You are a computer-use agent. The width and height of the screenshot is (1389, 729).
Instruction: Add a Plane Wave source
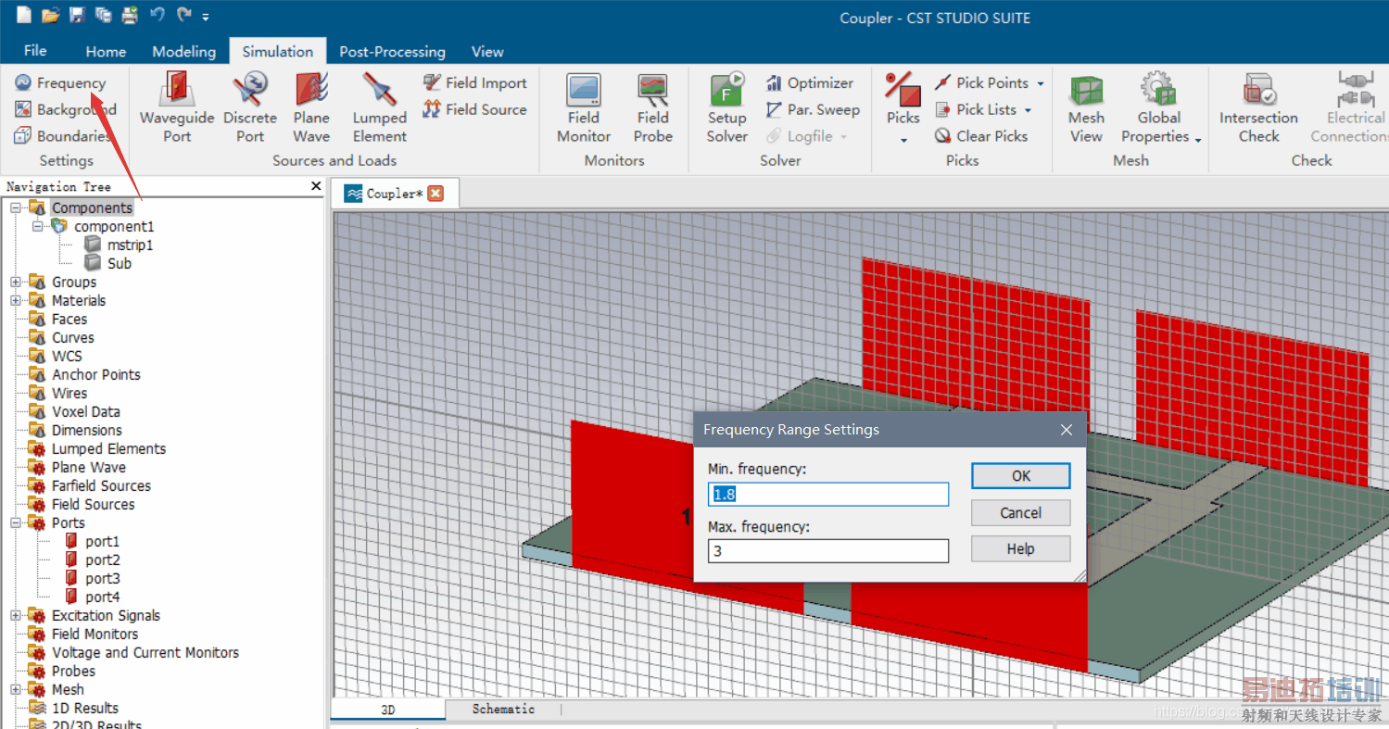tap(311, 108)
